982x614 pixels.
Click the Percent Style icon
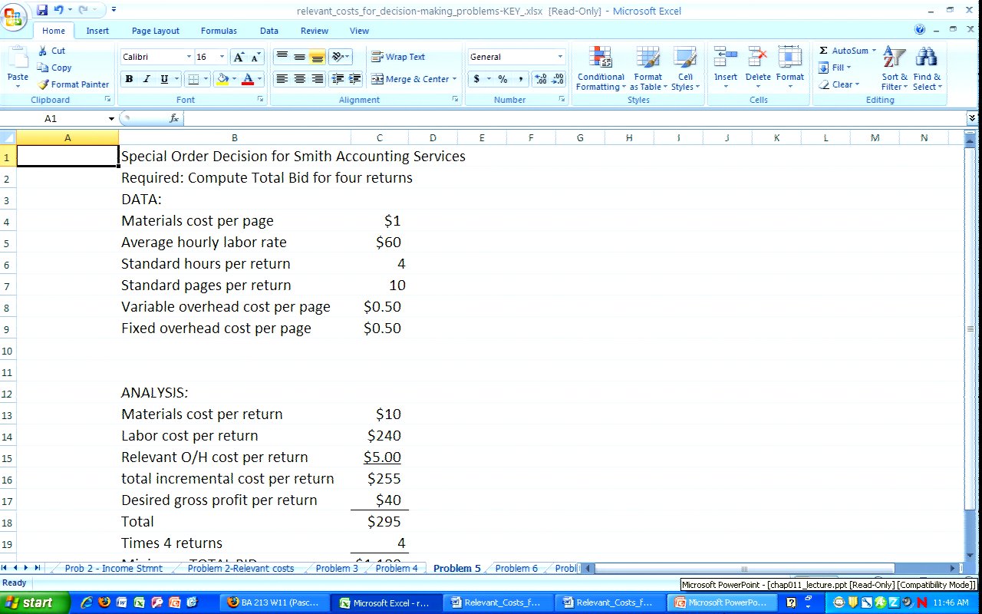click(503, 79)
